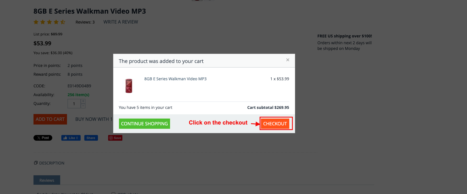The width and height of the screenshot is (467, 194).
Task: Click the orange Checkout button
Action: pyautogui.click(x=275, y=124)
